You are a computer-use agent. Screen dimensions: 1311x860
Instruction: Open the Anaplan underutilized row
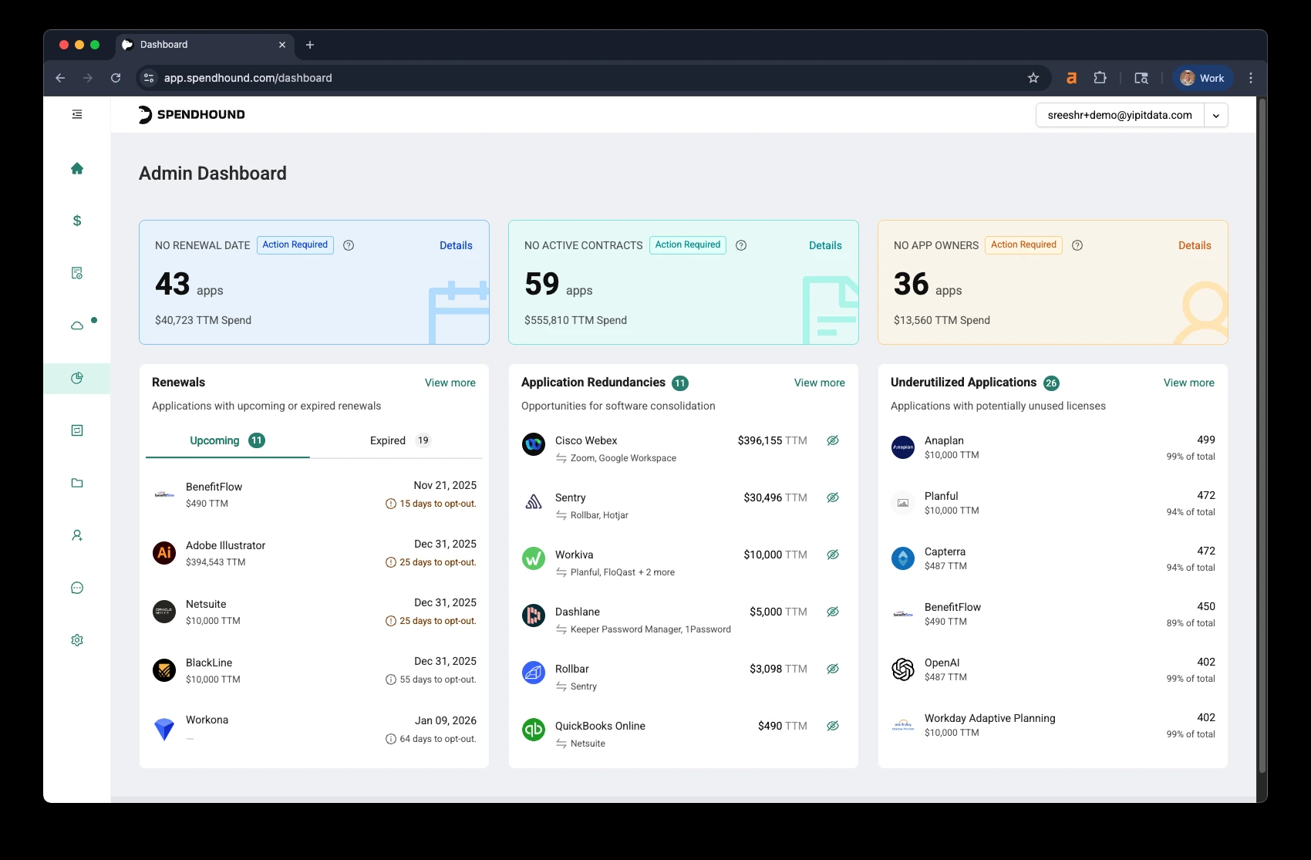1053,447
